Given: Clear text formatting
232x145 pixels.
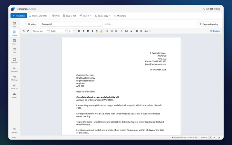Looking at the screenshot, I should pyautogui.click(x=131, y=31).
